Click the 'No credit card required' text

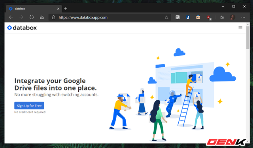(30, 112)
